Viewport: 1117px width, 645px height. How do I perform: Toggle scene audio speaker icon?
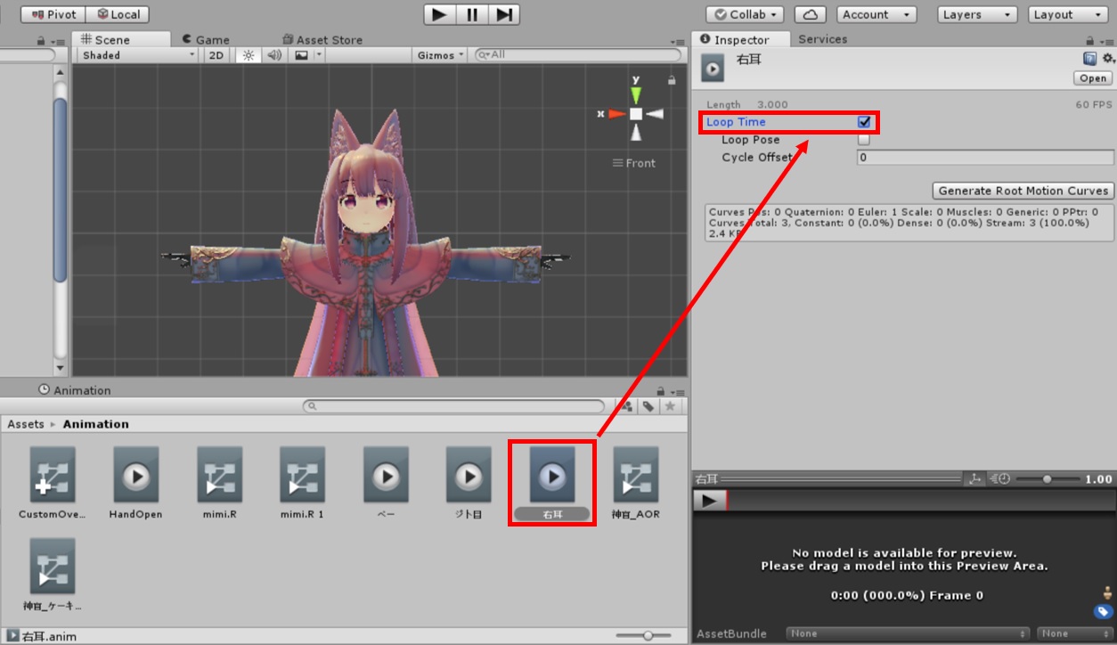(274, 55)
